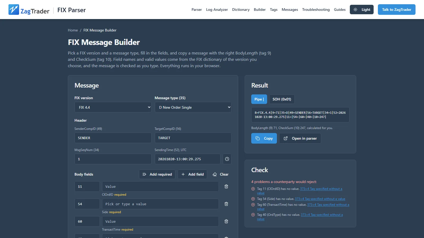424x238 pixels.
Task: Click the Value field for ClOrdID tag 11
Action: (x=160, y=186)
